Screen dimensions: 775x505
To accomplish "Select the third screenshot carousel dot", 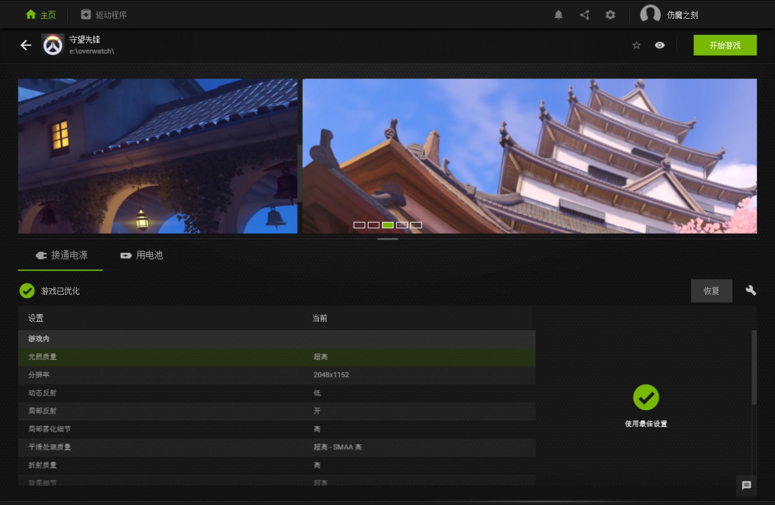I will pos(387,225).
